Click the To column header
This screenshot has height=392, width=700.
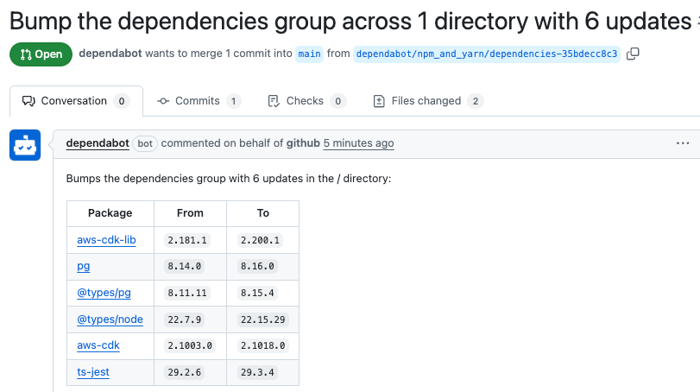point(263,213)
